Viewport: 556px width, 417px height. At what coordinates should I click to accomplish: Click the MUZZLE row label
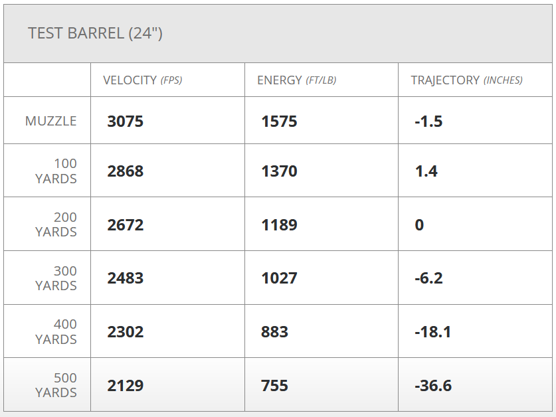pyautogui.click(x=50, y=121)
